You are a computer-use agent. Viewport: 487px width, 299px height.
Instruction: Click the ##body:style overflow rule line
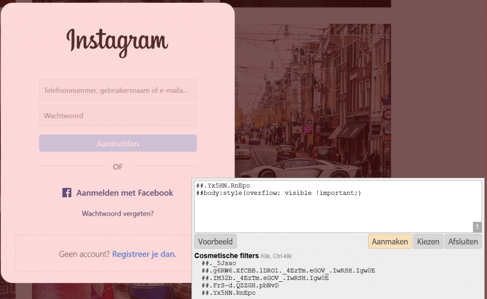click(x=279, y=193)
